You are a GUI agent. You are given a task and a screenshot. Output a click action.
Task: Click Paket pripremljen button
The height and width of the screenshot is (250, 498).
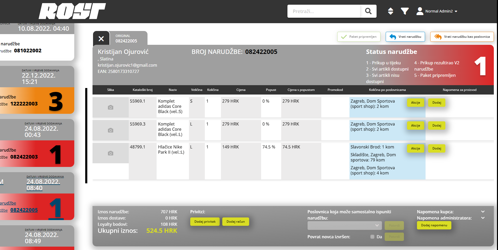359,37
